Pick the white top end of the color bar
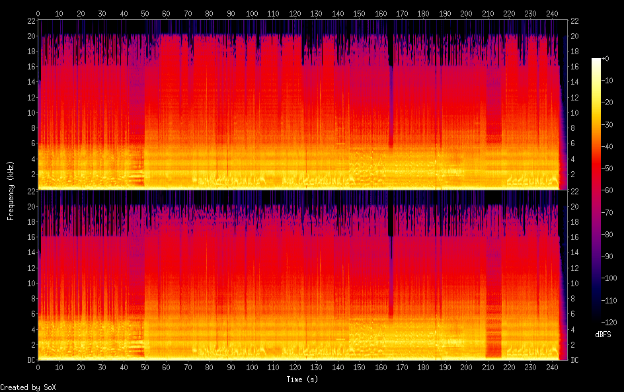624x392 pixels. 596,61
